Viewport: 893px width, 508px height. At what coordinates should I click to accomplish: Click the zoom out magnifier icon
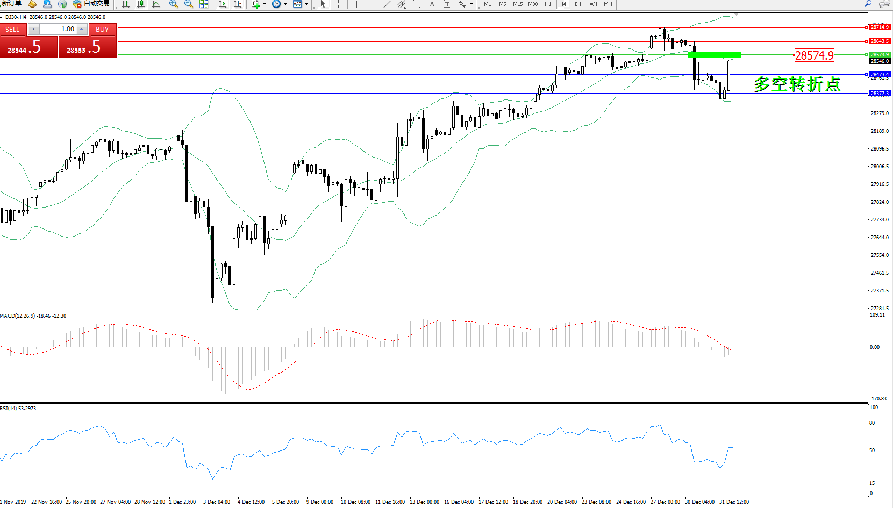point(189,4)
